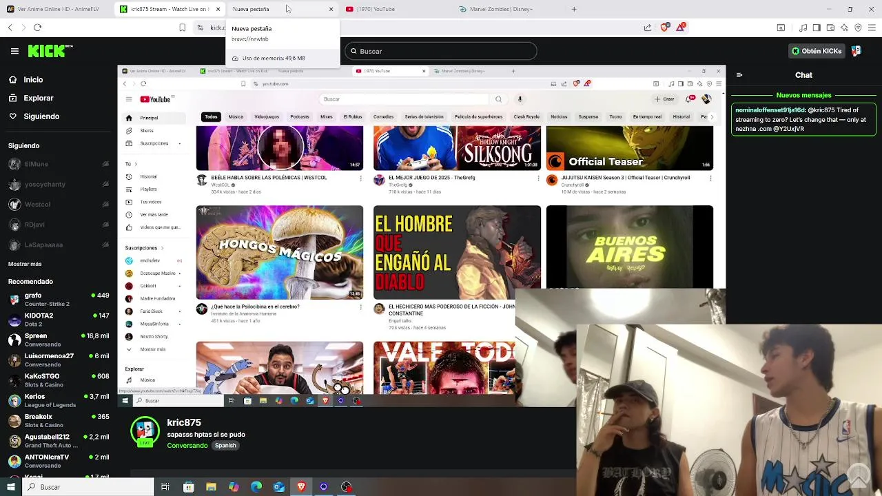
Task: Select Música chip in streamed YouTube
Action: tap(236, 117)
